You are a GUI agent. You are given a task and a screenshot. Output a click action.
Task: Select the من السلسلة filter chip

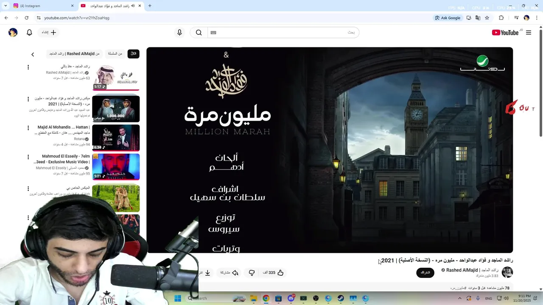point(115,54)
